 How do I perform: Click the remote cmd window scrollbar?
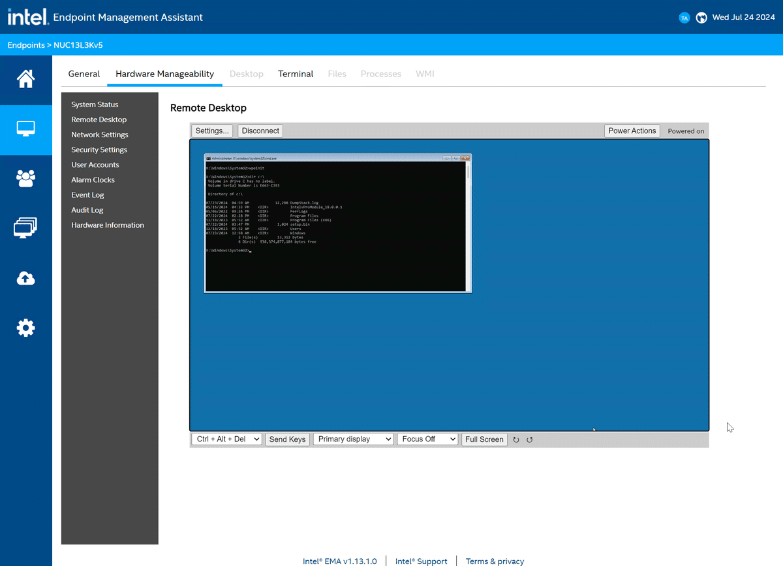pyautogui.click(x=468, y=227)
